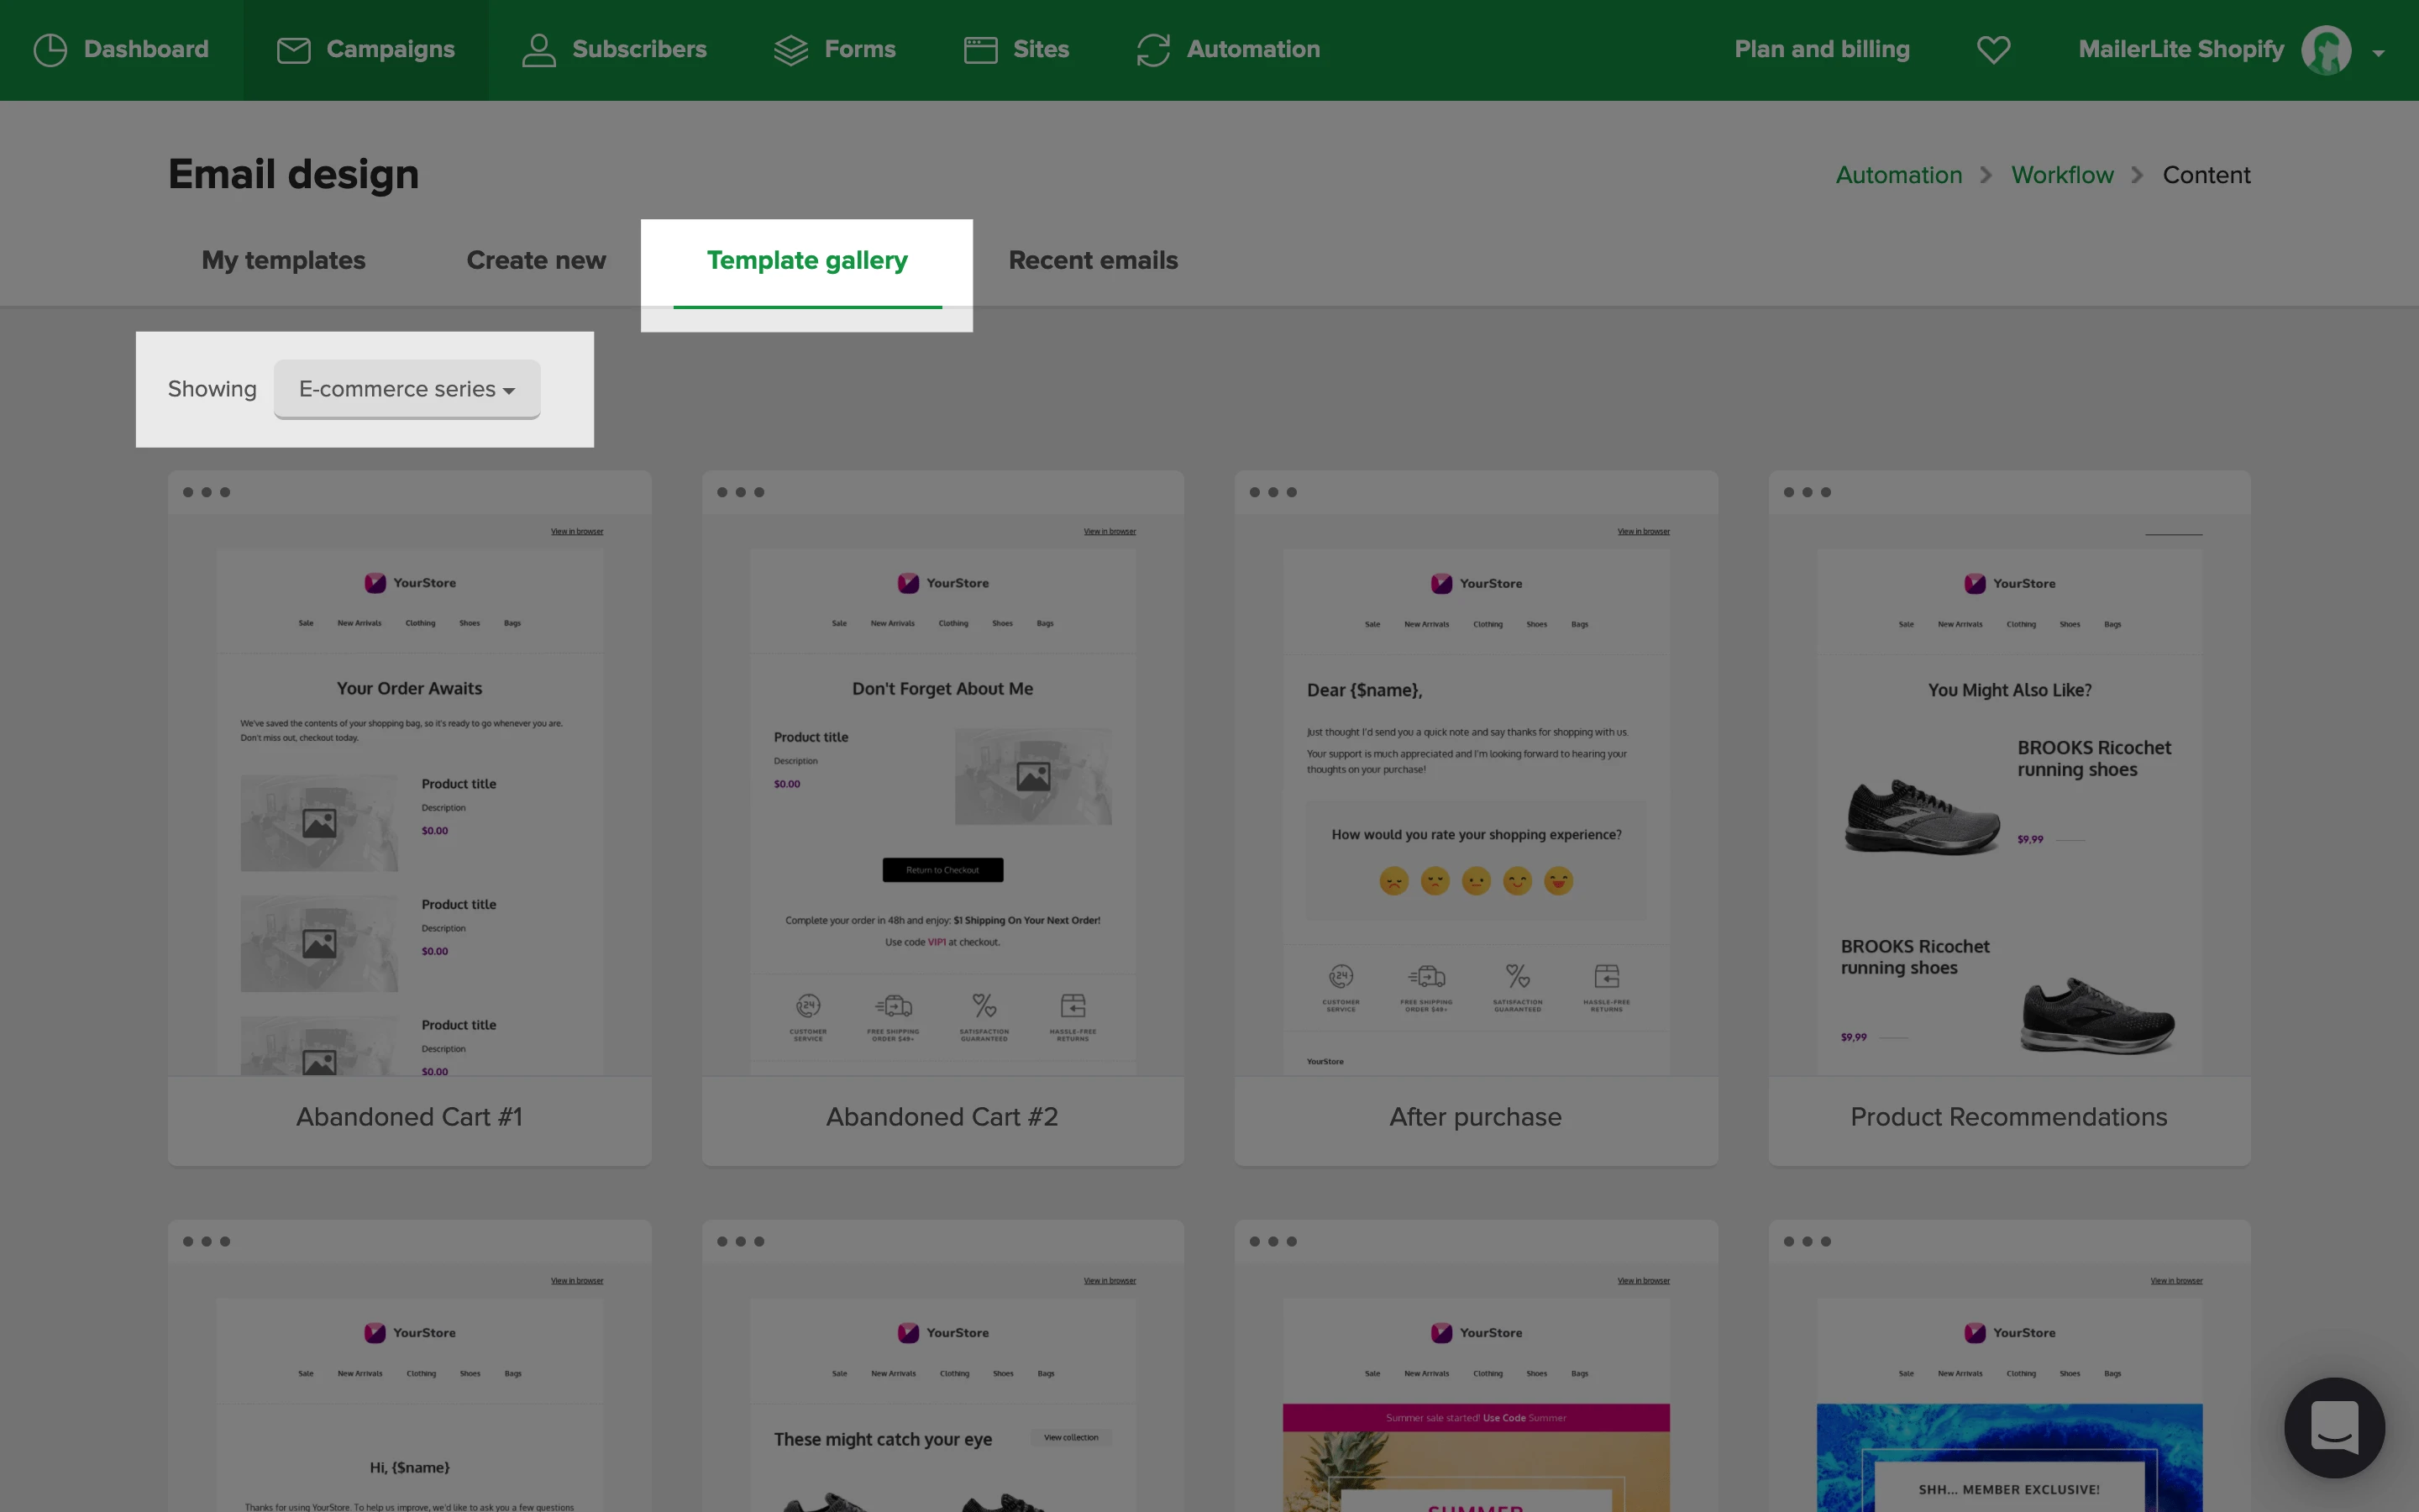Viewport: 2419px width, 1512px height.
Task: Go to Automation breadcrumb link
Action: tap(1898, 175)
